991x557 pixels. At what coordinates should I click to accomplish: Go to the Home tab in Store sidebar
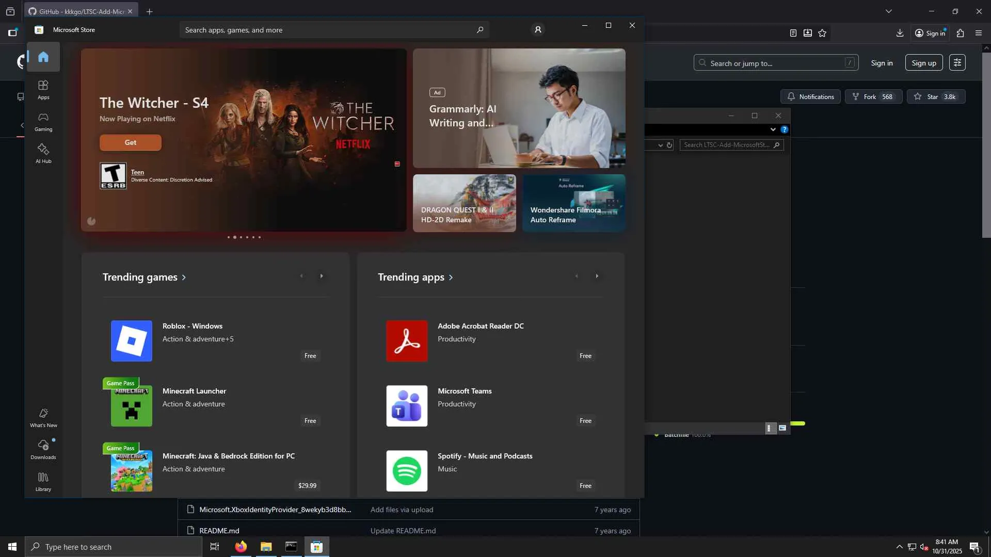43,57
